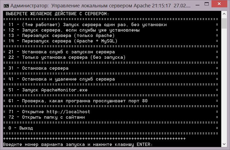The image size is (230, 150).
Task: Click the scrollbar down arrow
Action: click(x=224, y=144)
